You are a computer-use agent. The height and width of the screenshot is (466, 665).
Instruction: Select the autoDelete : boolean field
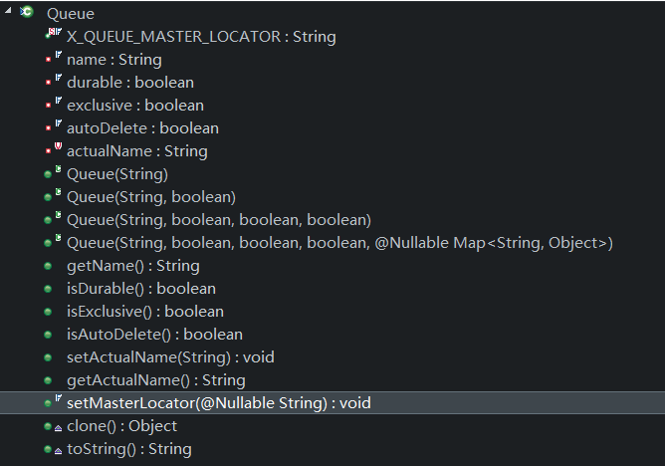pos(142,128)
